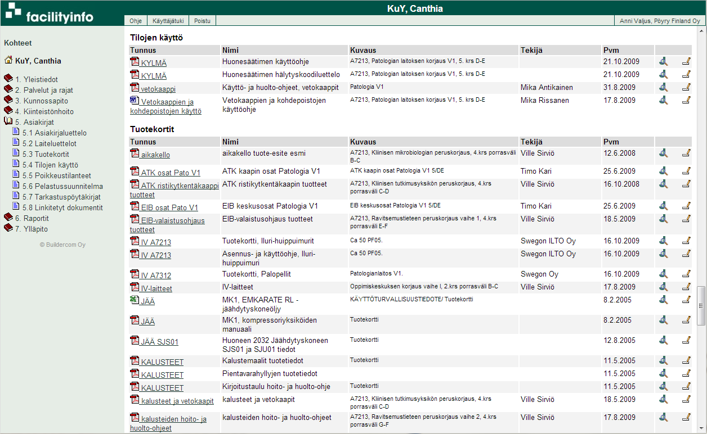707x434 pixels.
Task: View details of the IV-laitteet row
Action: point(664,287)
